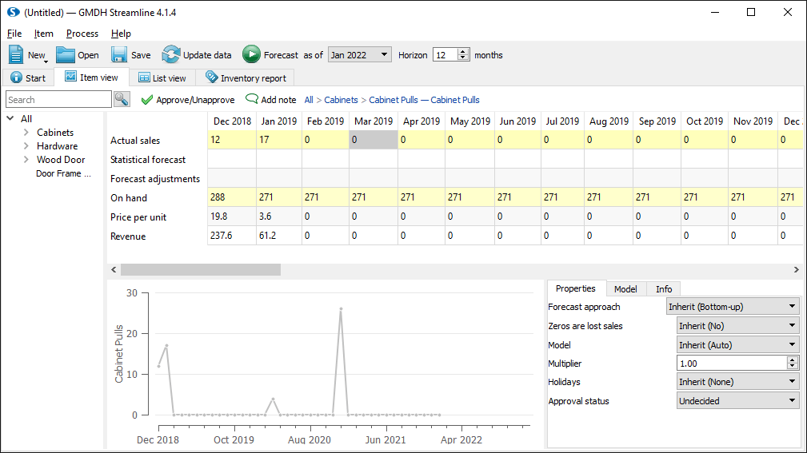Click the Update data refresh icon
Image resolution: width=807 pixels, height=453 pixels.
click(x=170, y=54)
